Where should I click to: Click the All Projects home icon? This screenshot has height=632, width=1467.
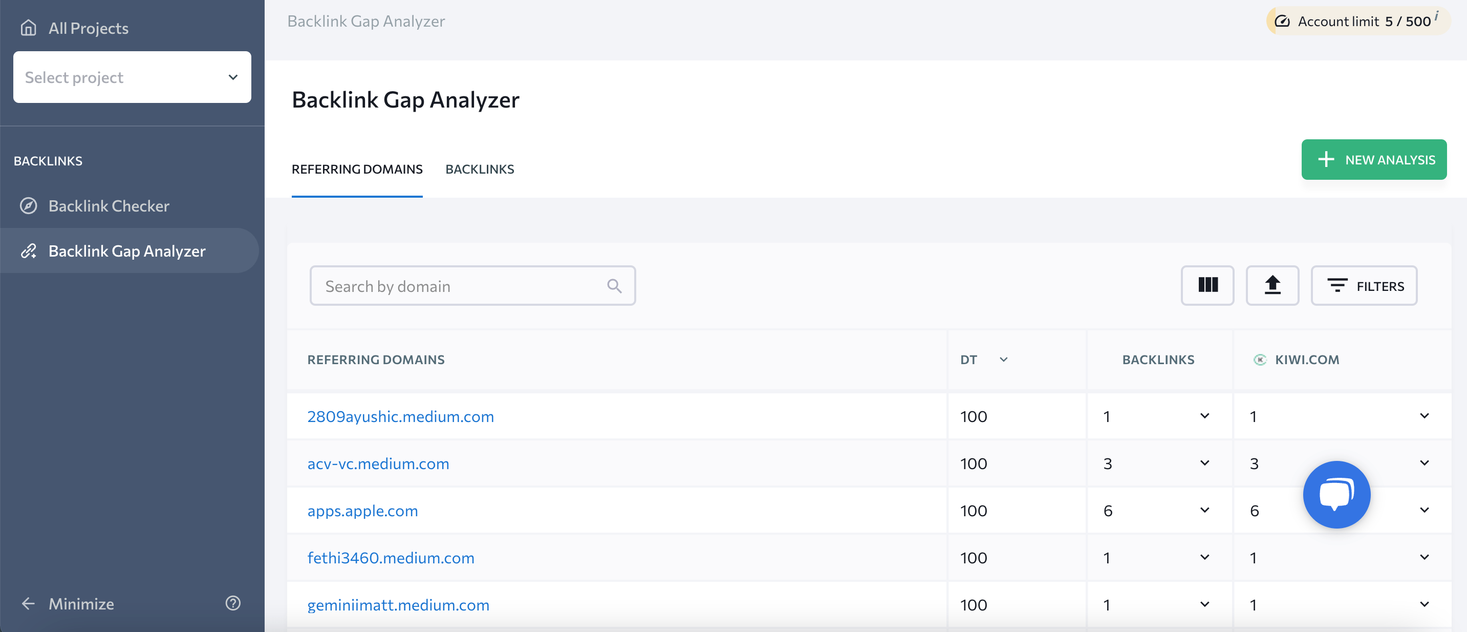coord(29,27)
